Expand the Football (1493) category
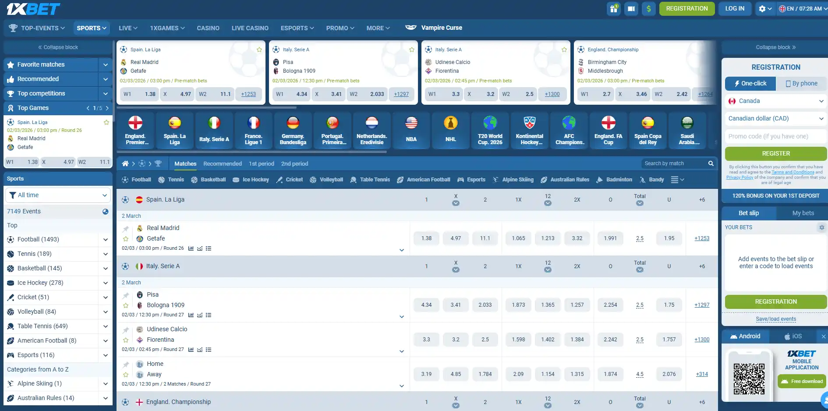The width and height of the screenshot is (828, 411). coord(105,239)
